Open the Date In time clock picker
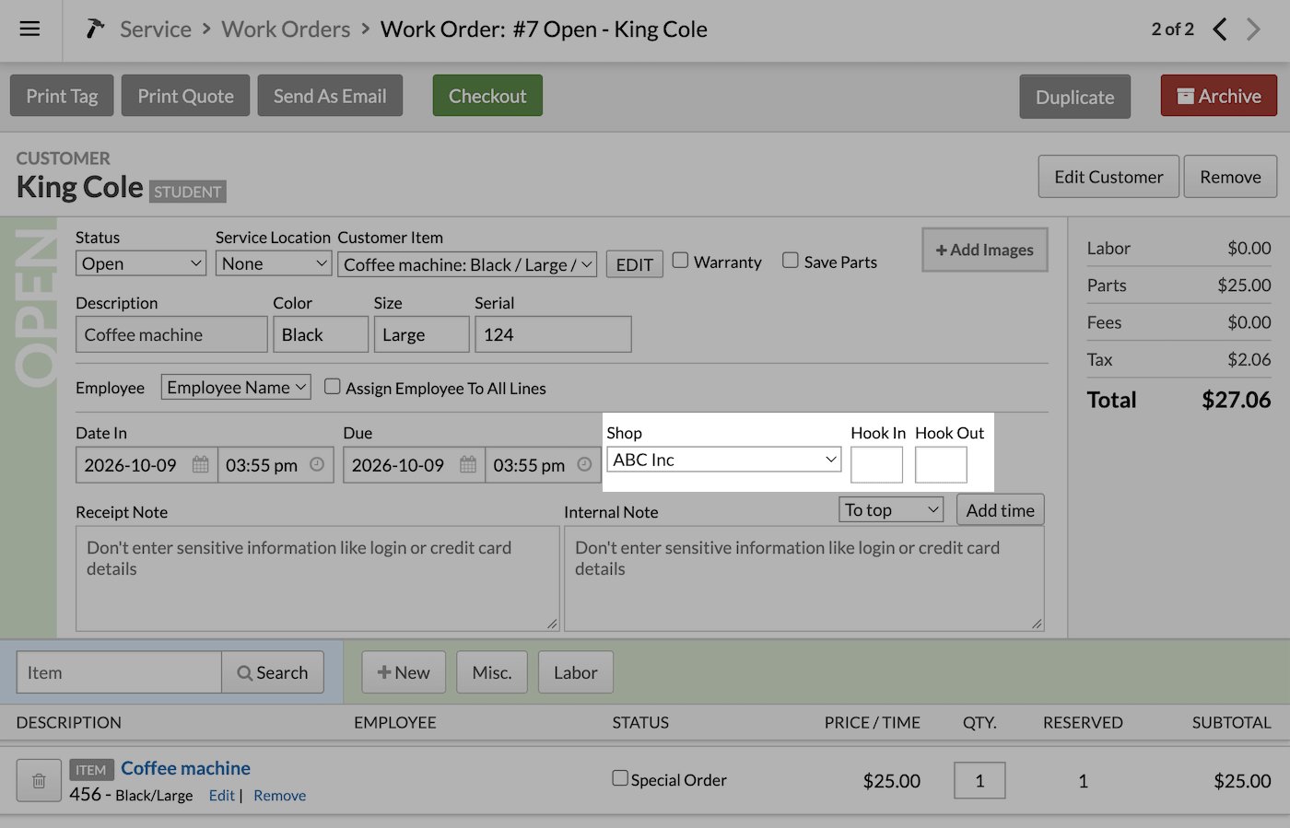 317,465
